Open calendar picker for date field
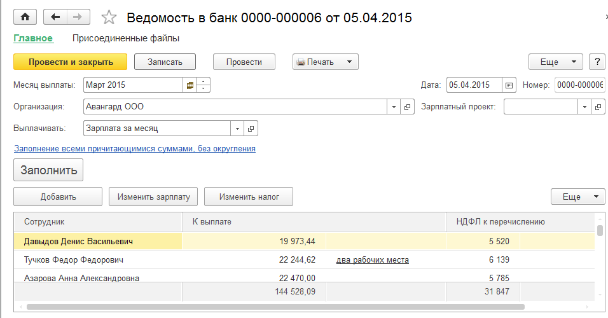 click(x=509, y=85)
